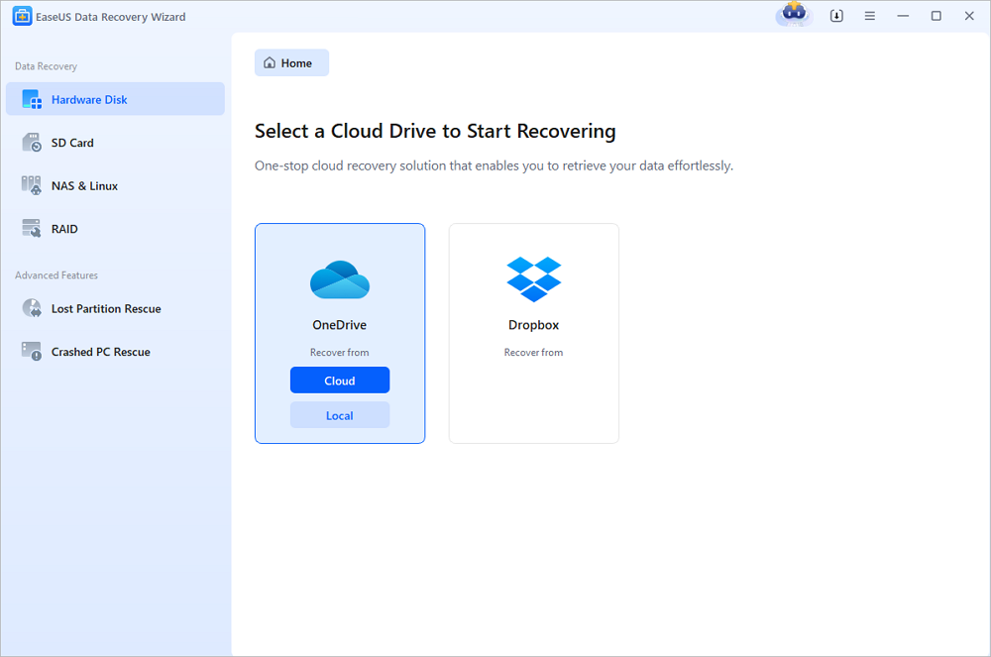The height and width of the screenshot is (657, 991).
Task: Close the EaseUS Data Recovery Wizard window
Action: pyautogui.click(x=968, y=17)
